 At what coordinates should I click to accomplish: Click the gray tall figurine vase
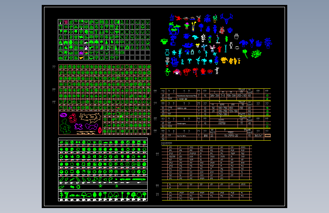click(231, 45)
